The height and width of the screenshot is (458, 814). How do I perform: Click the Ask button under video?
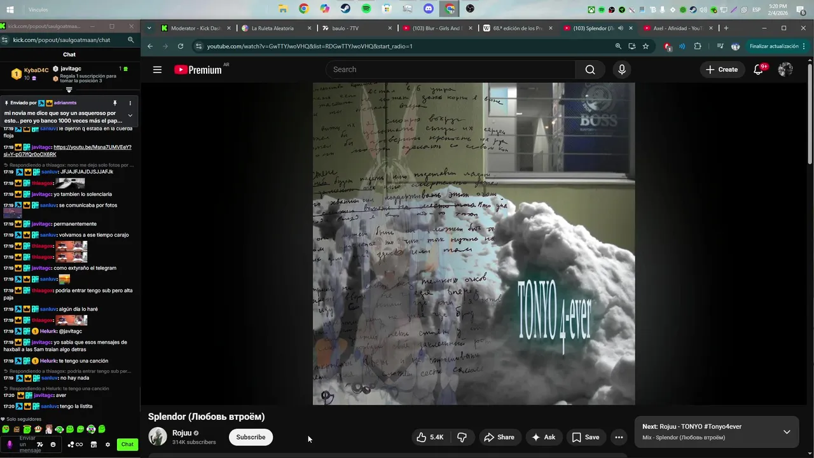pos(543,437)
